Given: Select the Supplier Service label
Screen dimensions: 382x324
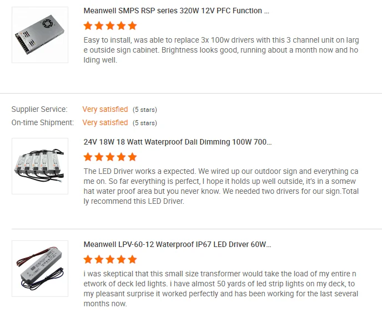Looking at the screenshot, I should pos(39,109).
